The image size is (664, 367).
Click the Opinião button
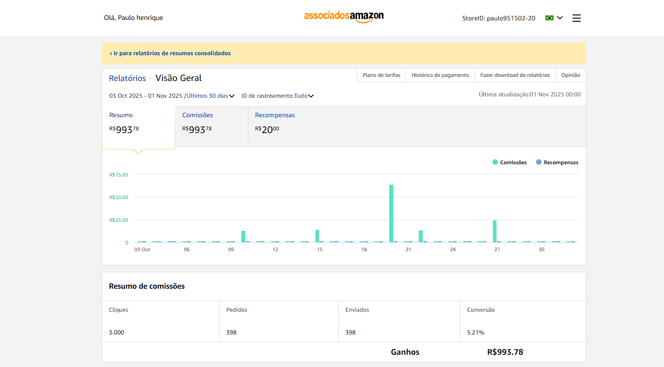(x=570, y=75)
